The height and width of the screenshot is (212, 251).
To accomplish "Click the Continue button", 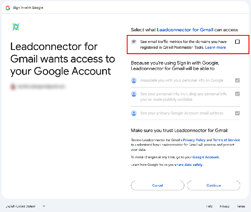I will tap(213, 185).
